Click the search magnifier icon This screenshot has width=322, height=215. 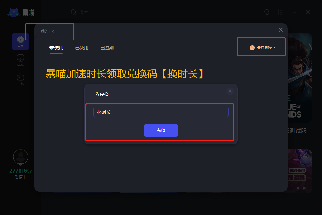click(x=74, y=12)
